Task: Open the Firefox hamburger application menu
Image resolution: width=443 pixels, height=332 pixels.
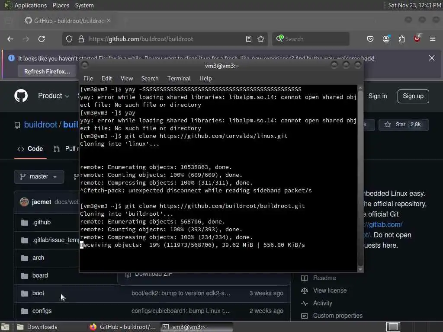Action: coord(433,39)
